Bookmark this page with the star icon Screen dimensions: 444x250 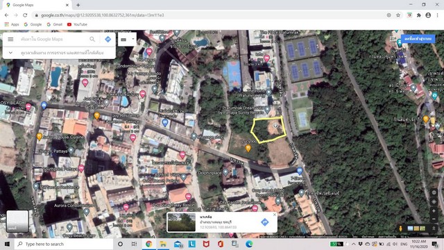(398, 15)
